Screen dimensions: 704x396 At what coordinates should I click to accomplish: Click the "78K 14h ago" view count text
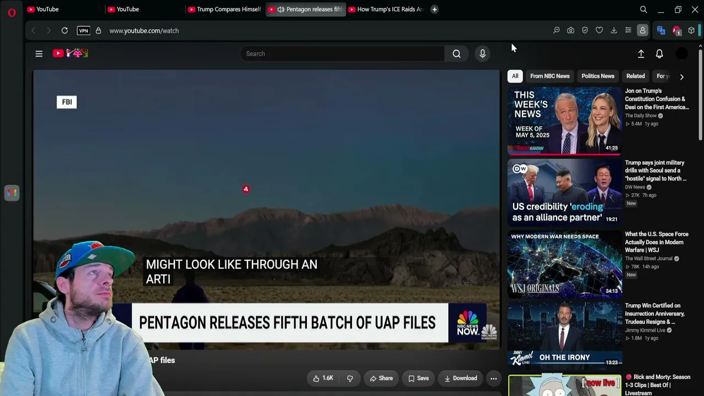tap(642, 267)
